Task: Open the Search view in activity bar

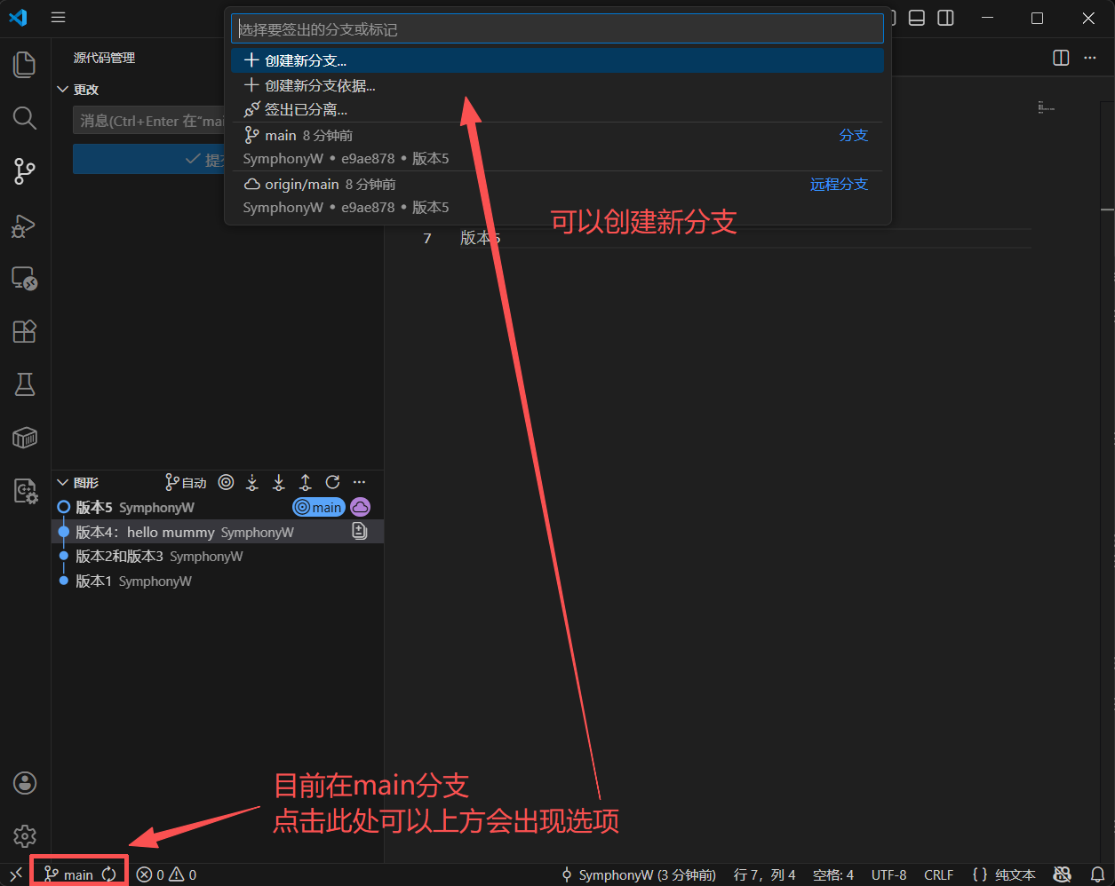Action: [x=25, y=118]
